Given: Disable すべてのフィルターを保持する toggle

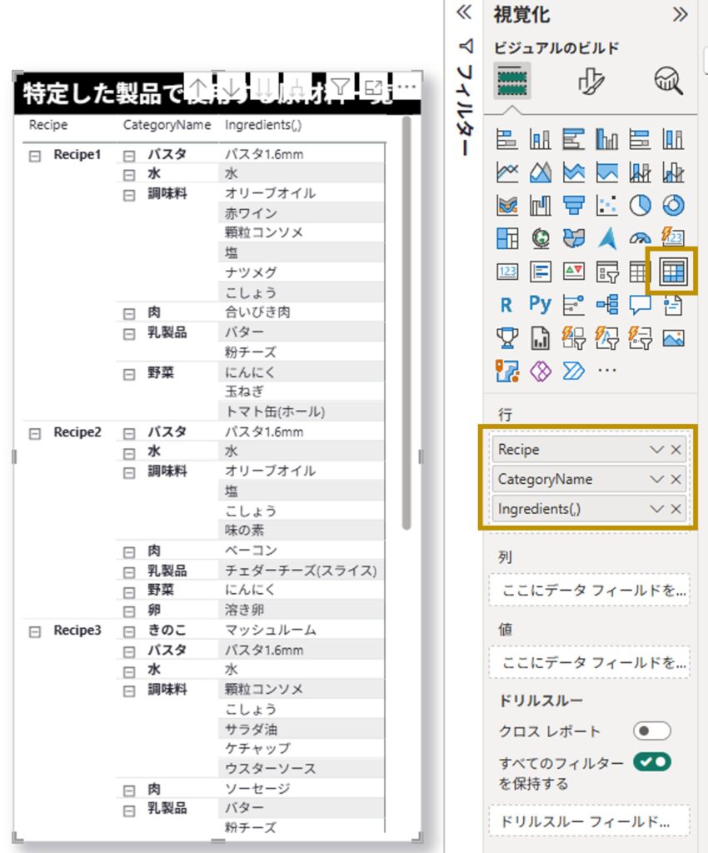Looking at the screenshot, I should pyautogui.click(x=651, y=761).
